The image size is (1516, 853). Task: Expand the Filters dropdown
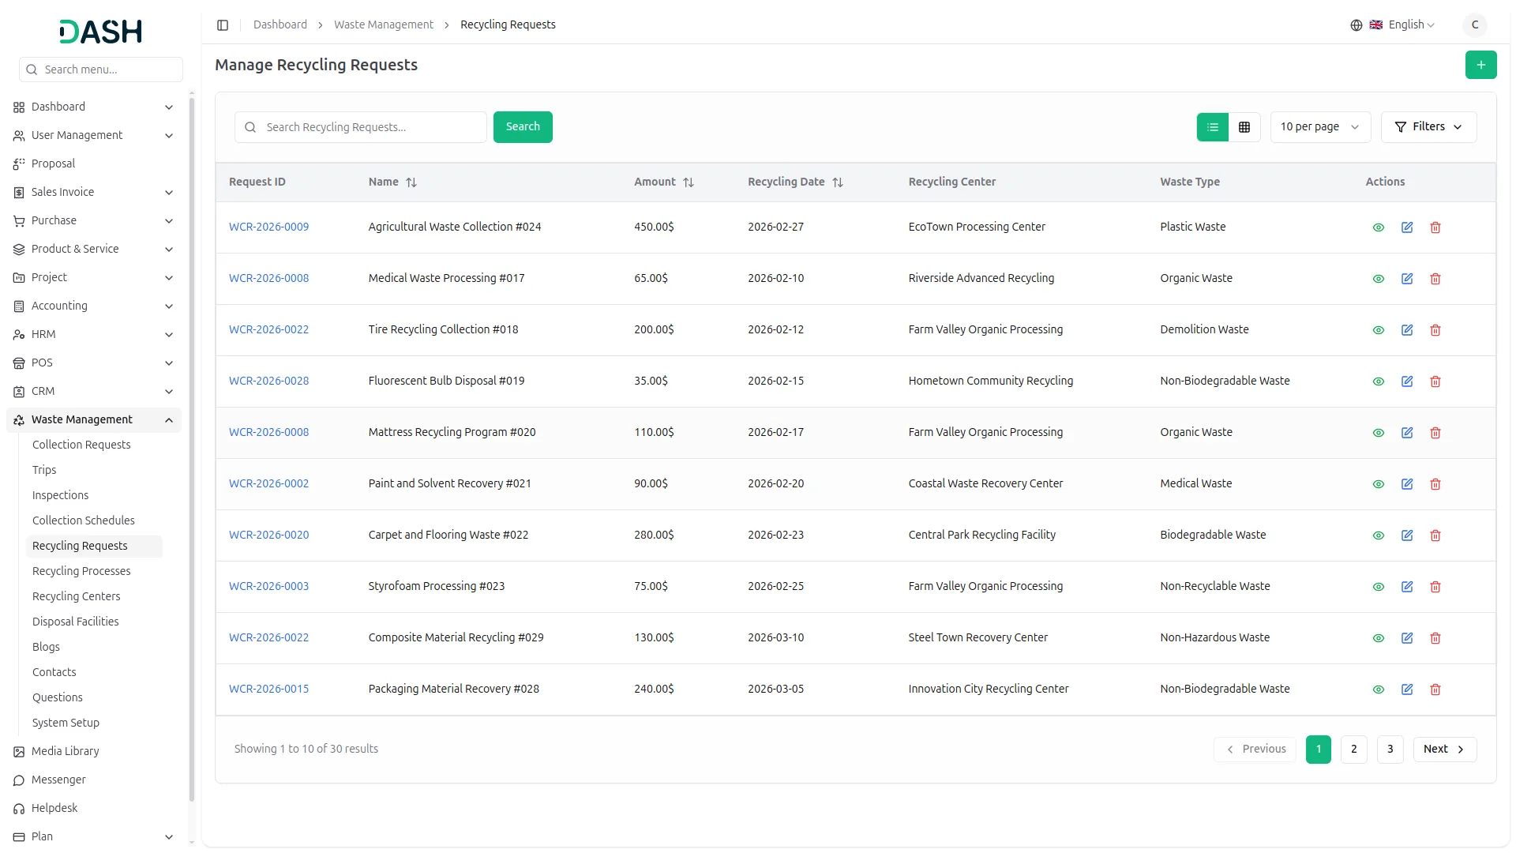1428,127
